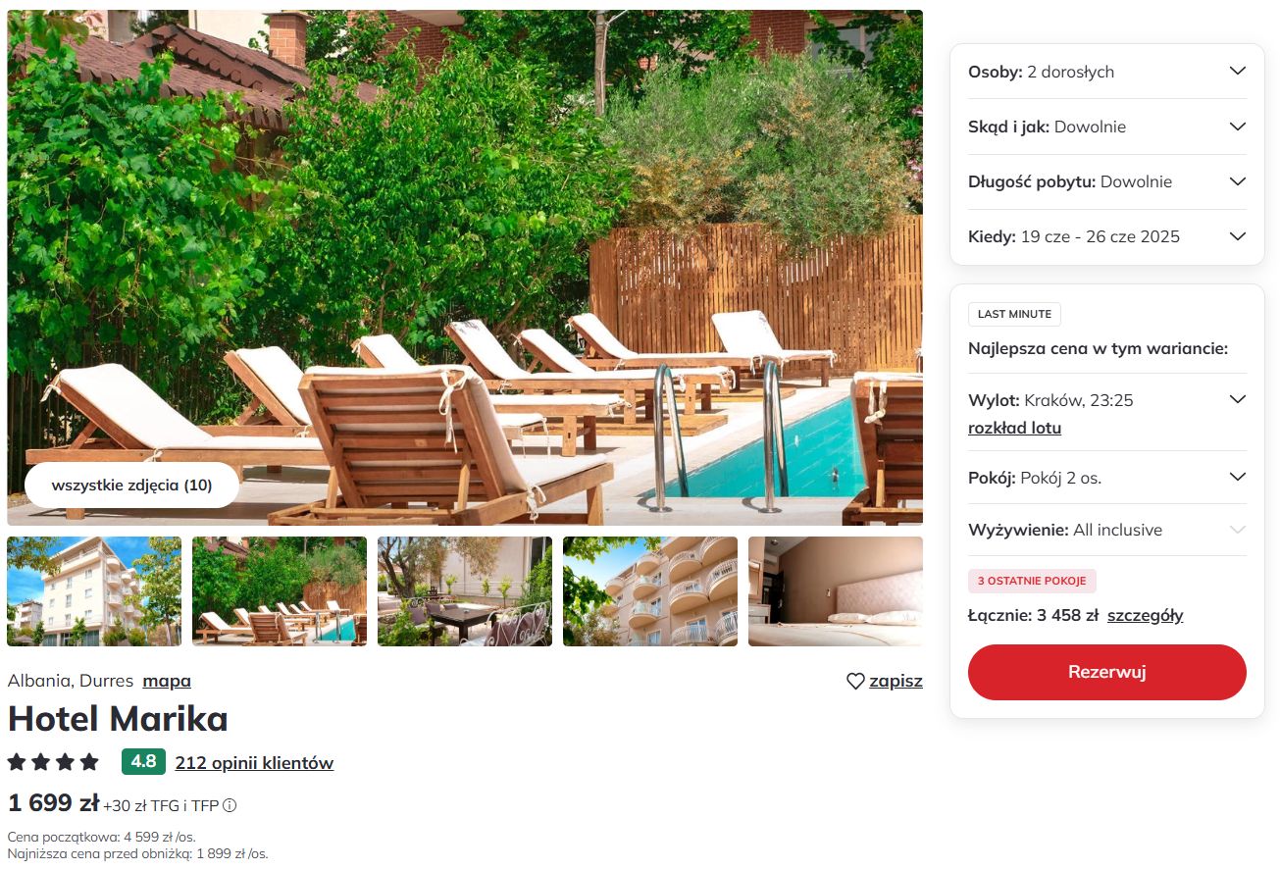Select the balconies facade thumbnail
The width and height of the screenshot is (1280, 870).
click(650, 591)
